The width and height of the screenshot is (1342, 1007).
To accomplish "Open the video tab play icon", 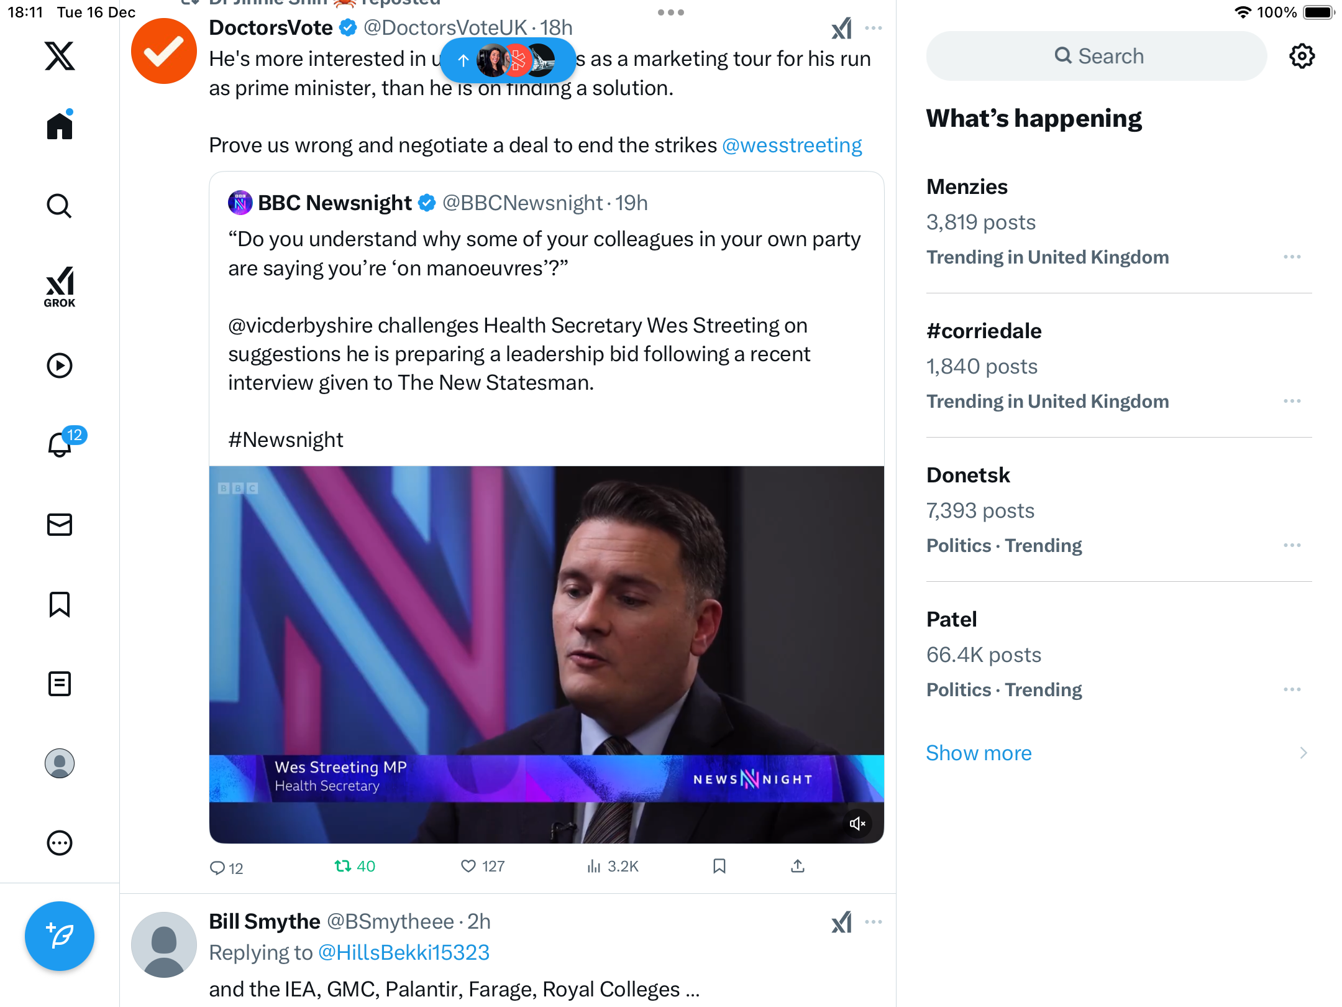I will tap(60, 366).
